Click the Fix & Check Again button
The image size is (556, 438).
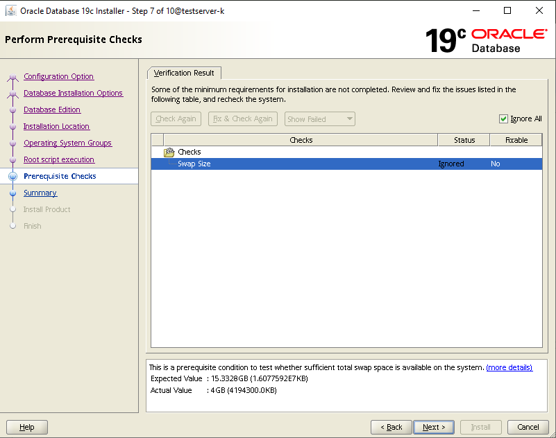coord(243,119)
